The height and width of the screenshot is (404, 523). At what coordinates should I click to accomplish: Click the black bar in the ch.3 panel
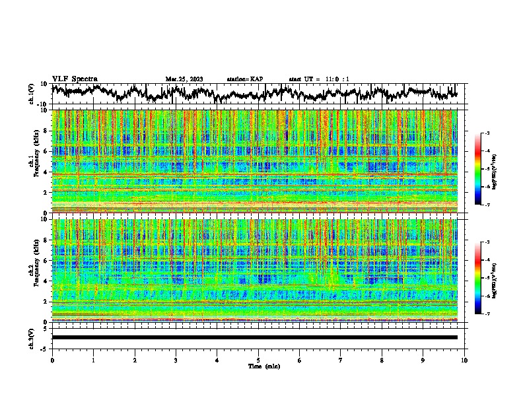[255, 337]
